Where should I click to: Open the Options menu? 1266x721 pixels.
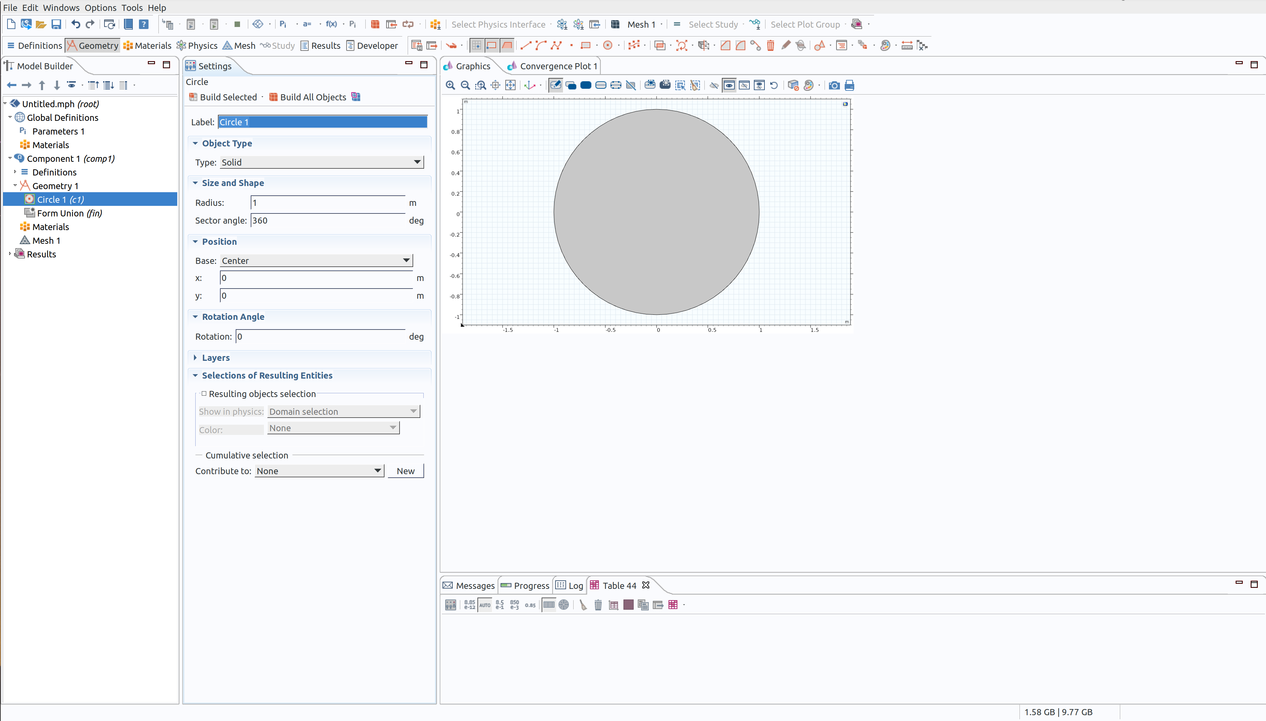100,8
